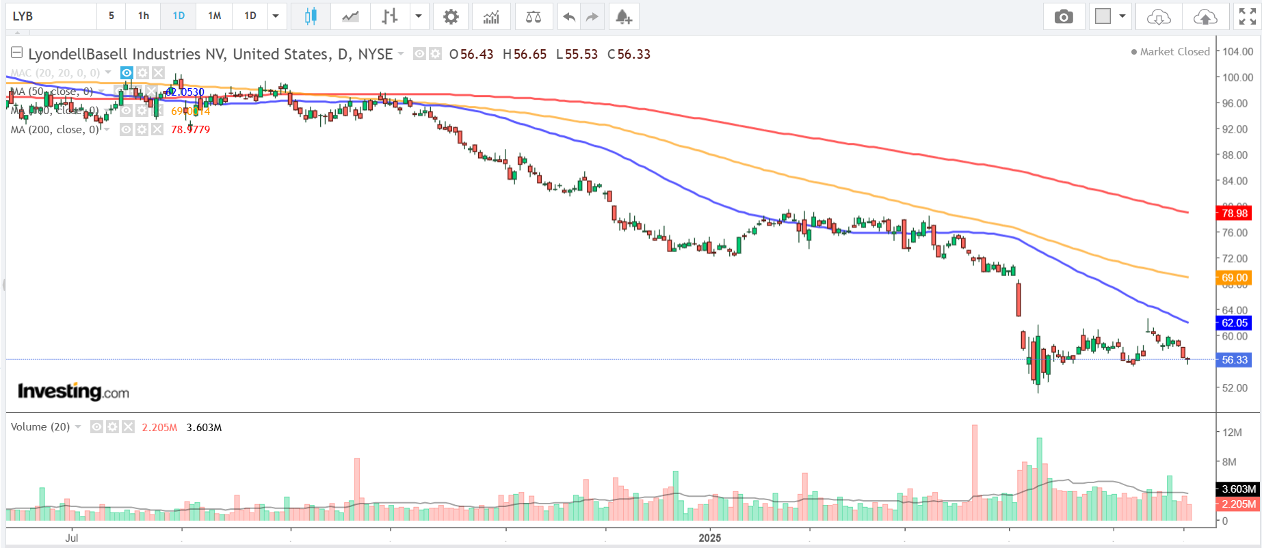1262x548 pixels.
Task: Select the highlighted 1D interval
Action: tap(179, 16)
